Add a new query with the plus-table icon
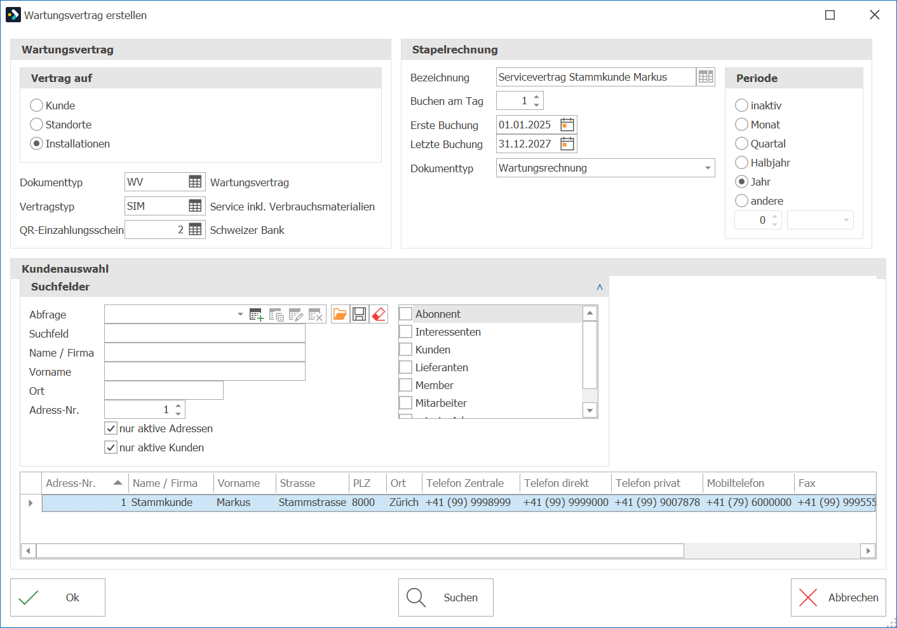Image resolution: width=897 pixels, height=628 pixels. tap(257, 315)
